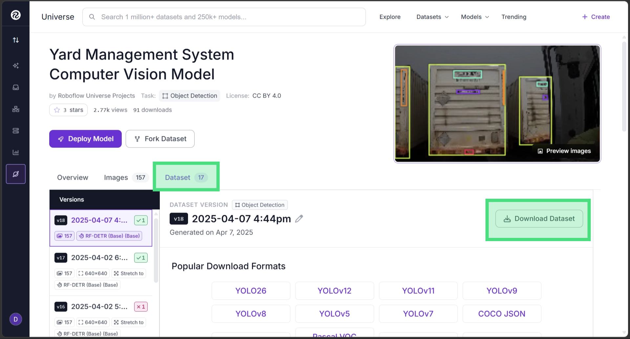Click the 640×640 resize tag on v16
The width and height of the screenshot is (630, 339).
pyautogui.click(x=93, y=322)
